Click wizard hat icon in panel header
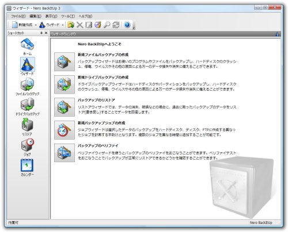 coord(277,34)
